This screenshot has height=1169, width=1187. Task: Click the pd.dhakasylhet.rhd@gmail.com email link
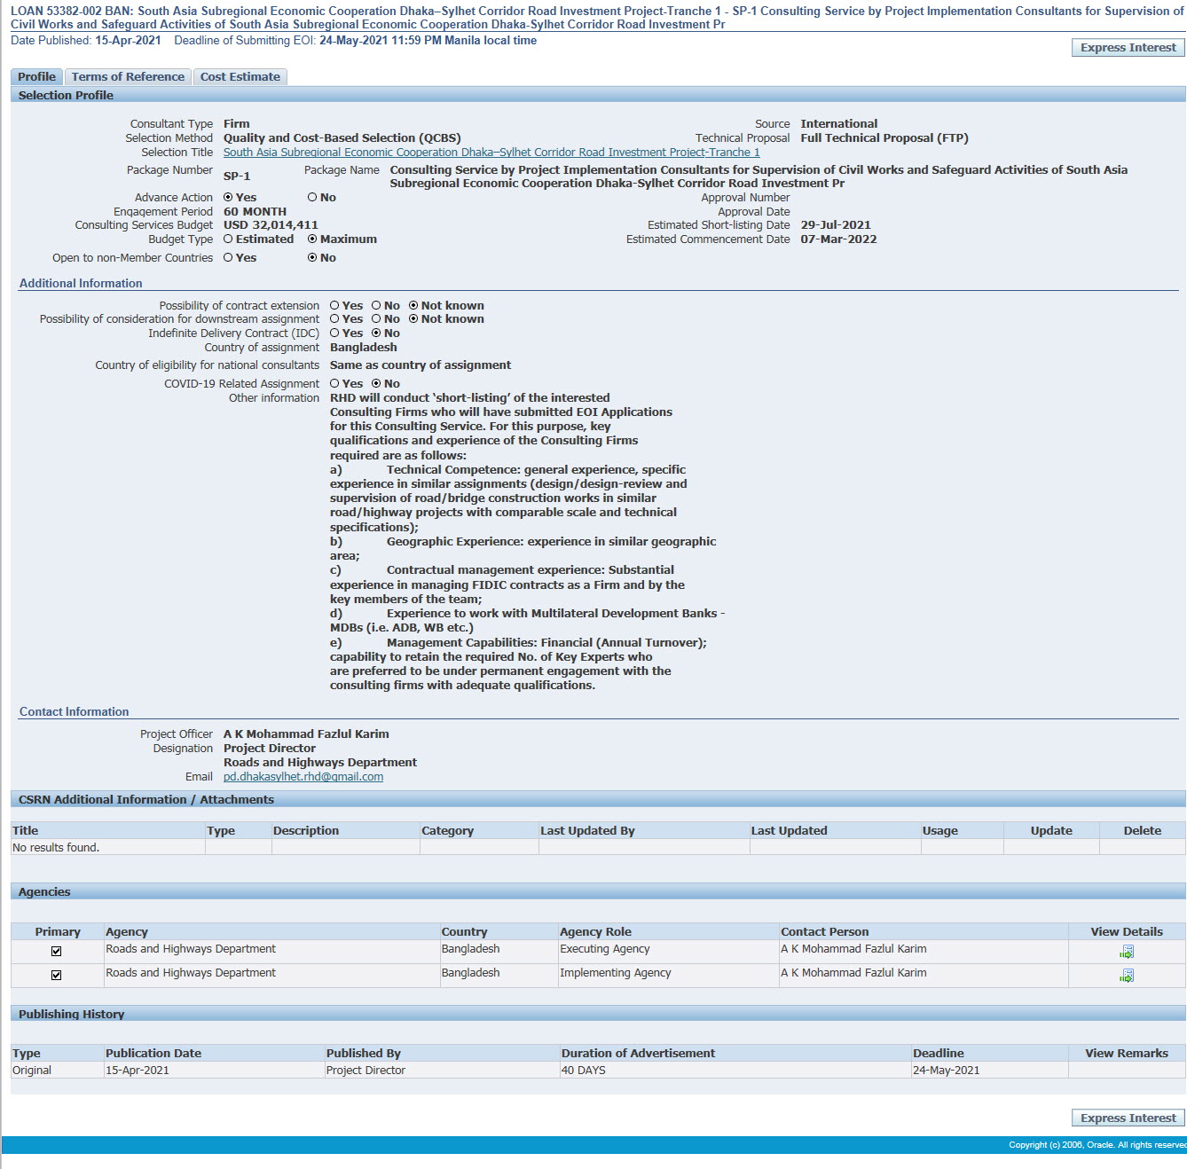tap(303, 777)
